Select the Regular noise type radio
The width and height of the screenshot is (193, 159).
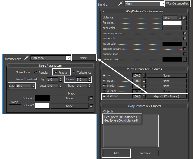coord(36,72)
